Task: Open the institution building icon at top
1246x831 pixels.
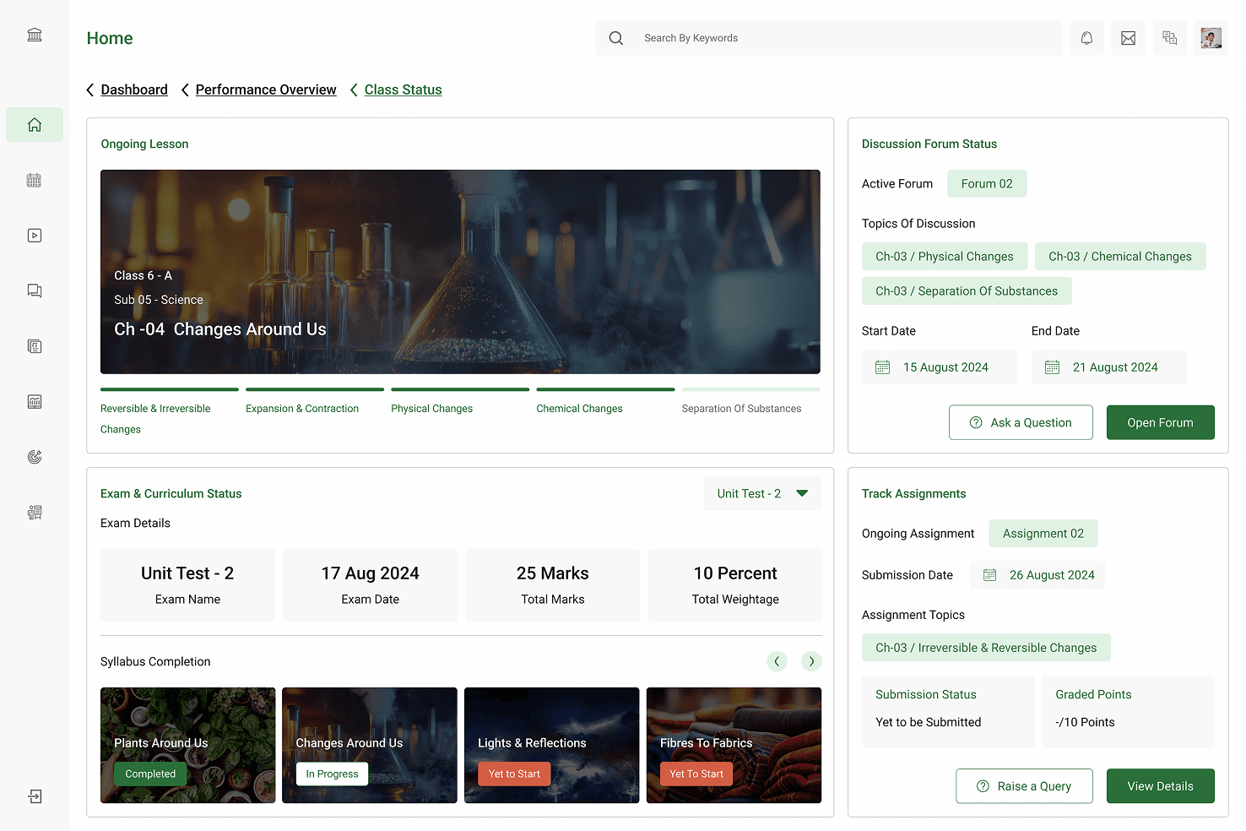Action: (35, 35)
